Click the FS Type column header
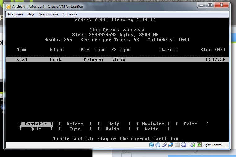 [121, 50]
